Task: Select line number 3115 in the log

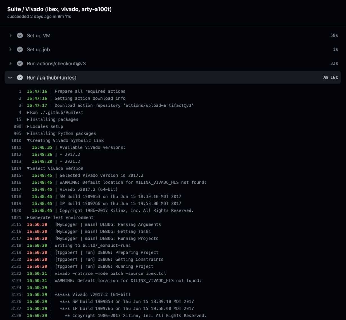Action: [17, 224]
